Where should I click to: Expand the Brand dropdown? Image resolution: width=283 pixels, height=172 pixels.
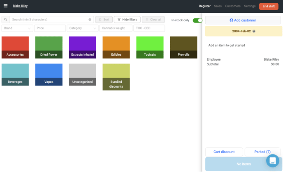(x=17, y=28)
